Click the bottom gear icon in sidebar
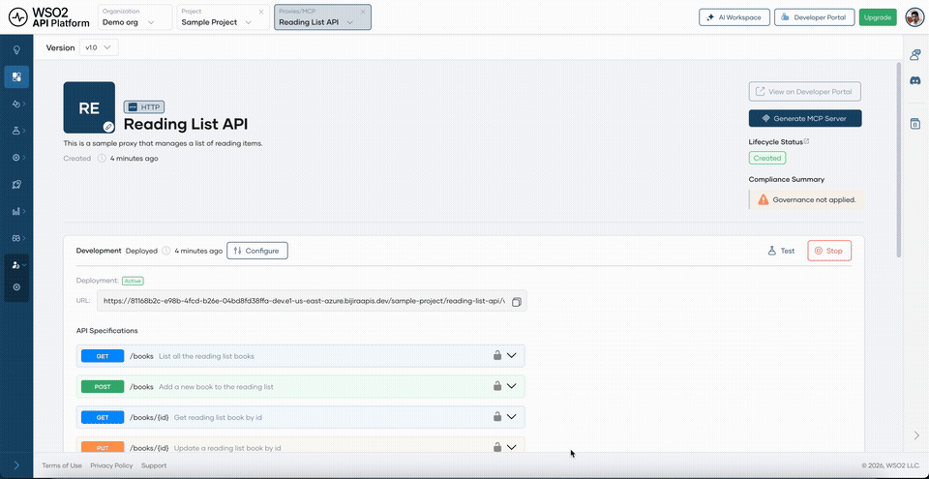Viewport: 929px width, 479px height. coord(16,287)
